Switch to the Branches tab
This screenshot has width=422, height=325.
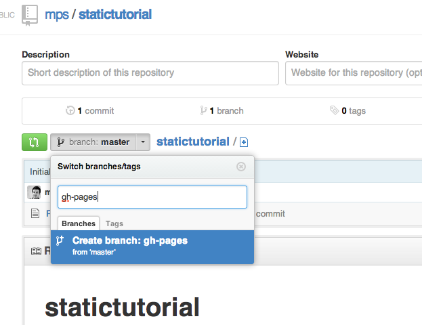(x=79, y=223)
